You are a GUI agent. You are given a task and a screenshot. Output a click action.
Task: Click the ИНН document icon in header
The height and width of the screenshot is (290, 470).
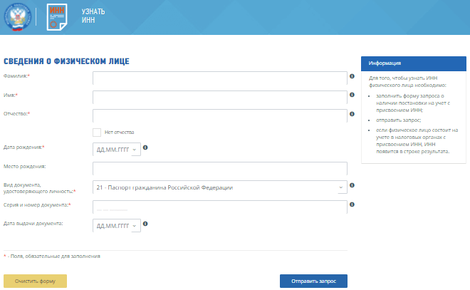[57, 18]
